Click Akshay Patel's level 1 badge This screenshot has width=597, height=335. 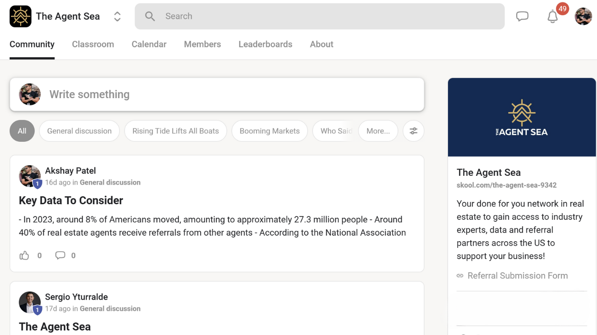click(x=38, y=184)
